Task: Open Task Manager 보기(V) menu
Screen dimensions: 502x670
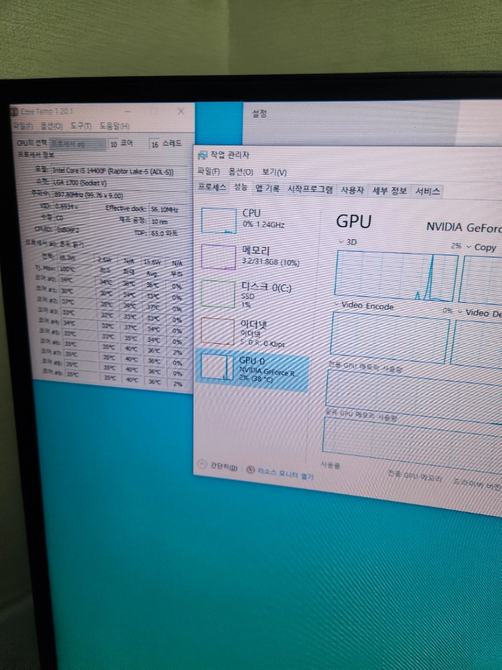Action: (x=274, y=172)
